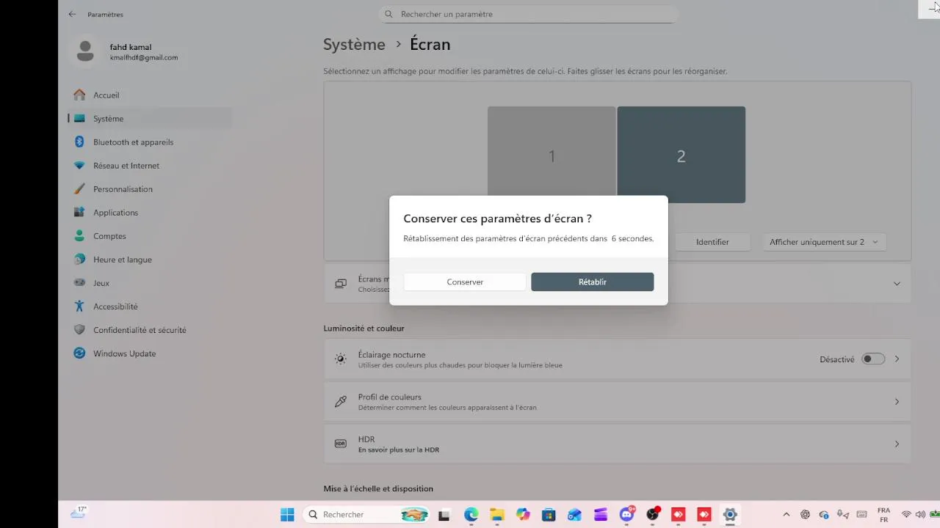This screenshot has width=940, height=528.
Task: Open the Bluetooth et appareils icon
Action: tap(79, 142)
